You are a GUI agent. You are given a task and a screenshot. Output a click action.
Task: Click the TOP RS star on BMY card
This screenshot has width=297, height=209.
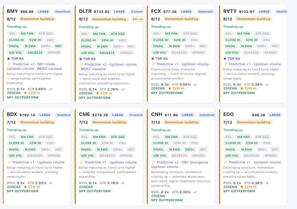(x=8, y=58)
